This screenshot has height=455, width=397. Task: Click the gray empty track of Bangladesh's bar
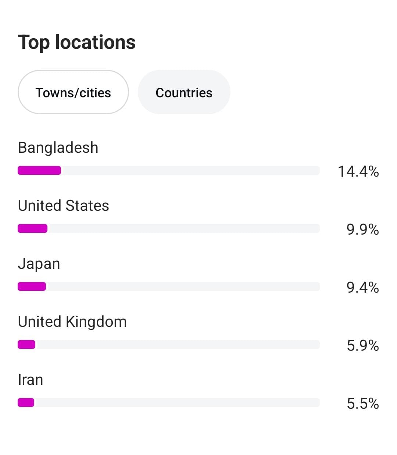point(190,170)
